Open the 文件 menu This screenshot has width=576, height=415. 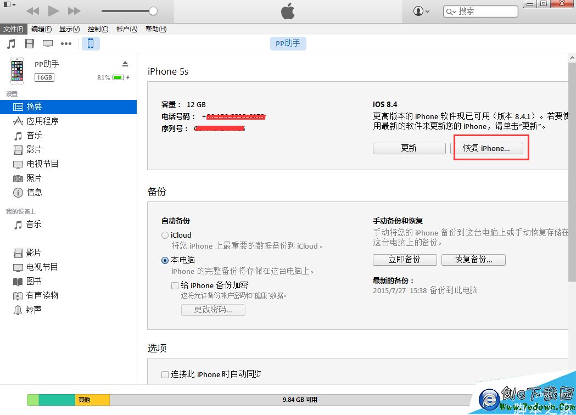(14, 29)
